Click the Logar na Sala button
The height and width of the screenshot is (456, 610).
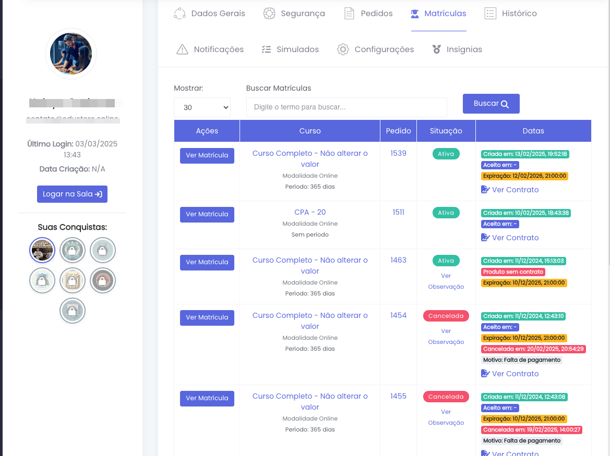72,194
